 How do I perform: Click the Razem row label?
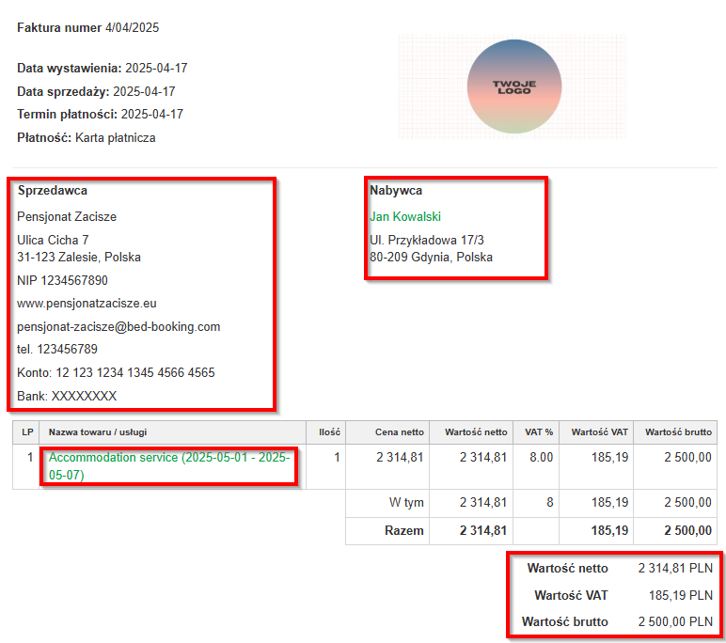(403, 530)
